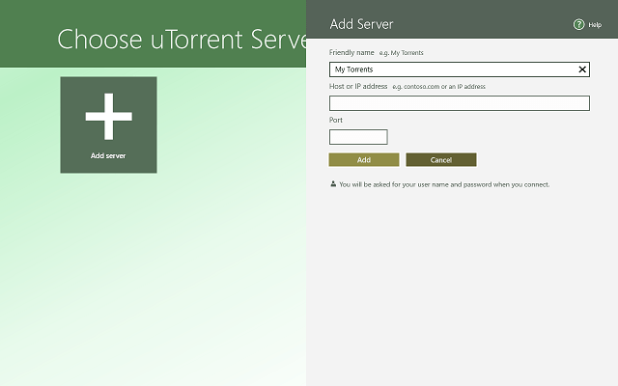Click the user name and password notice text

444,184
